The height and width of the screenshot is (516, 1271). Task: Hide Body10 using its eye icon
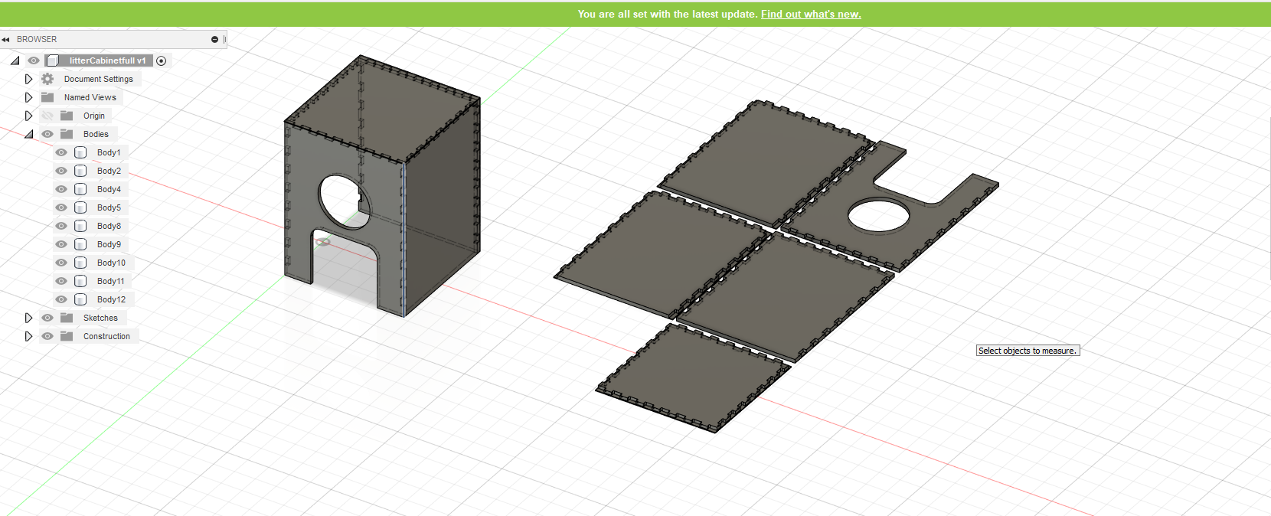(x=61, y=263)
